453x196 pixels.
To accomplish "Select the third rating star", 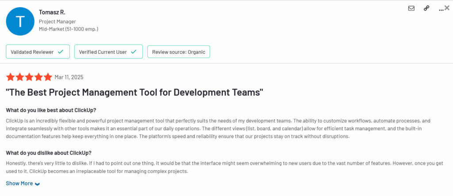I will (29, 77).
